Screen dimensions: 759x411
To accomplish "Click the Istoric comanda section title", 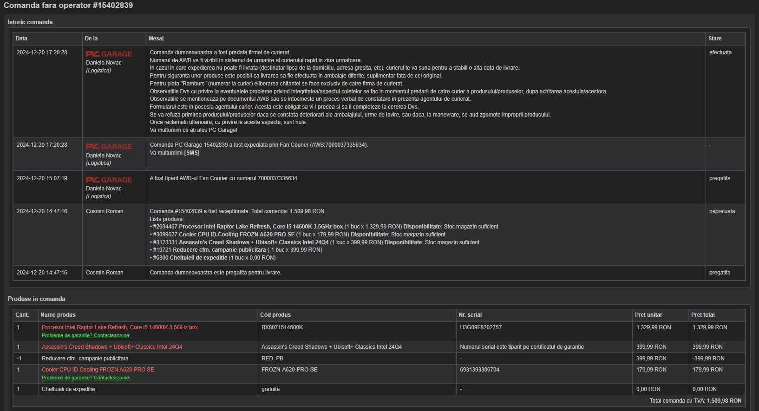I will coord(30,22).
